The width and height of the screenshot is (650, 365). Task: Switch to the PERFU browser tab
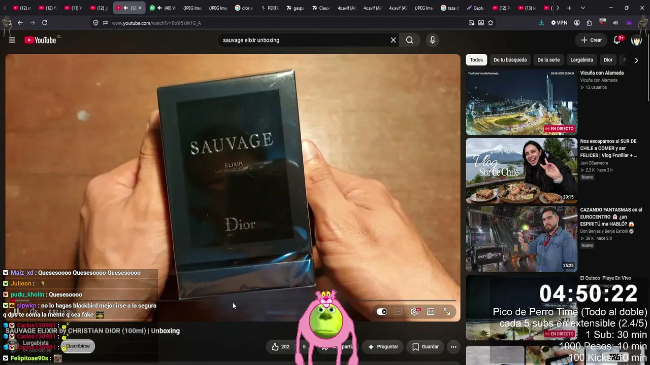(270, 8)
